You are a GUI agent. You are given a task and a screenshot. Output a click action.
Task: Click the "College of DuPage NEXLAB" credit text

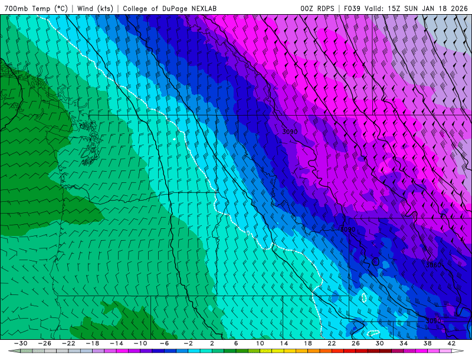click(169, 8)
